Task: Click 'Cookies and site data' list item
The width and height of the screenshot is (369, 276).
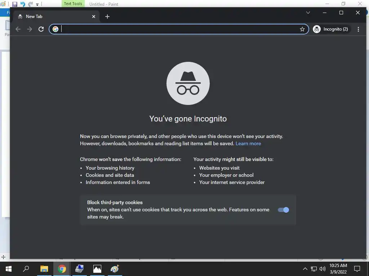Action: [110, 175]
